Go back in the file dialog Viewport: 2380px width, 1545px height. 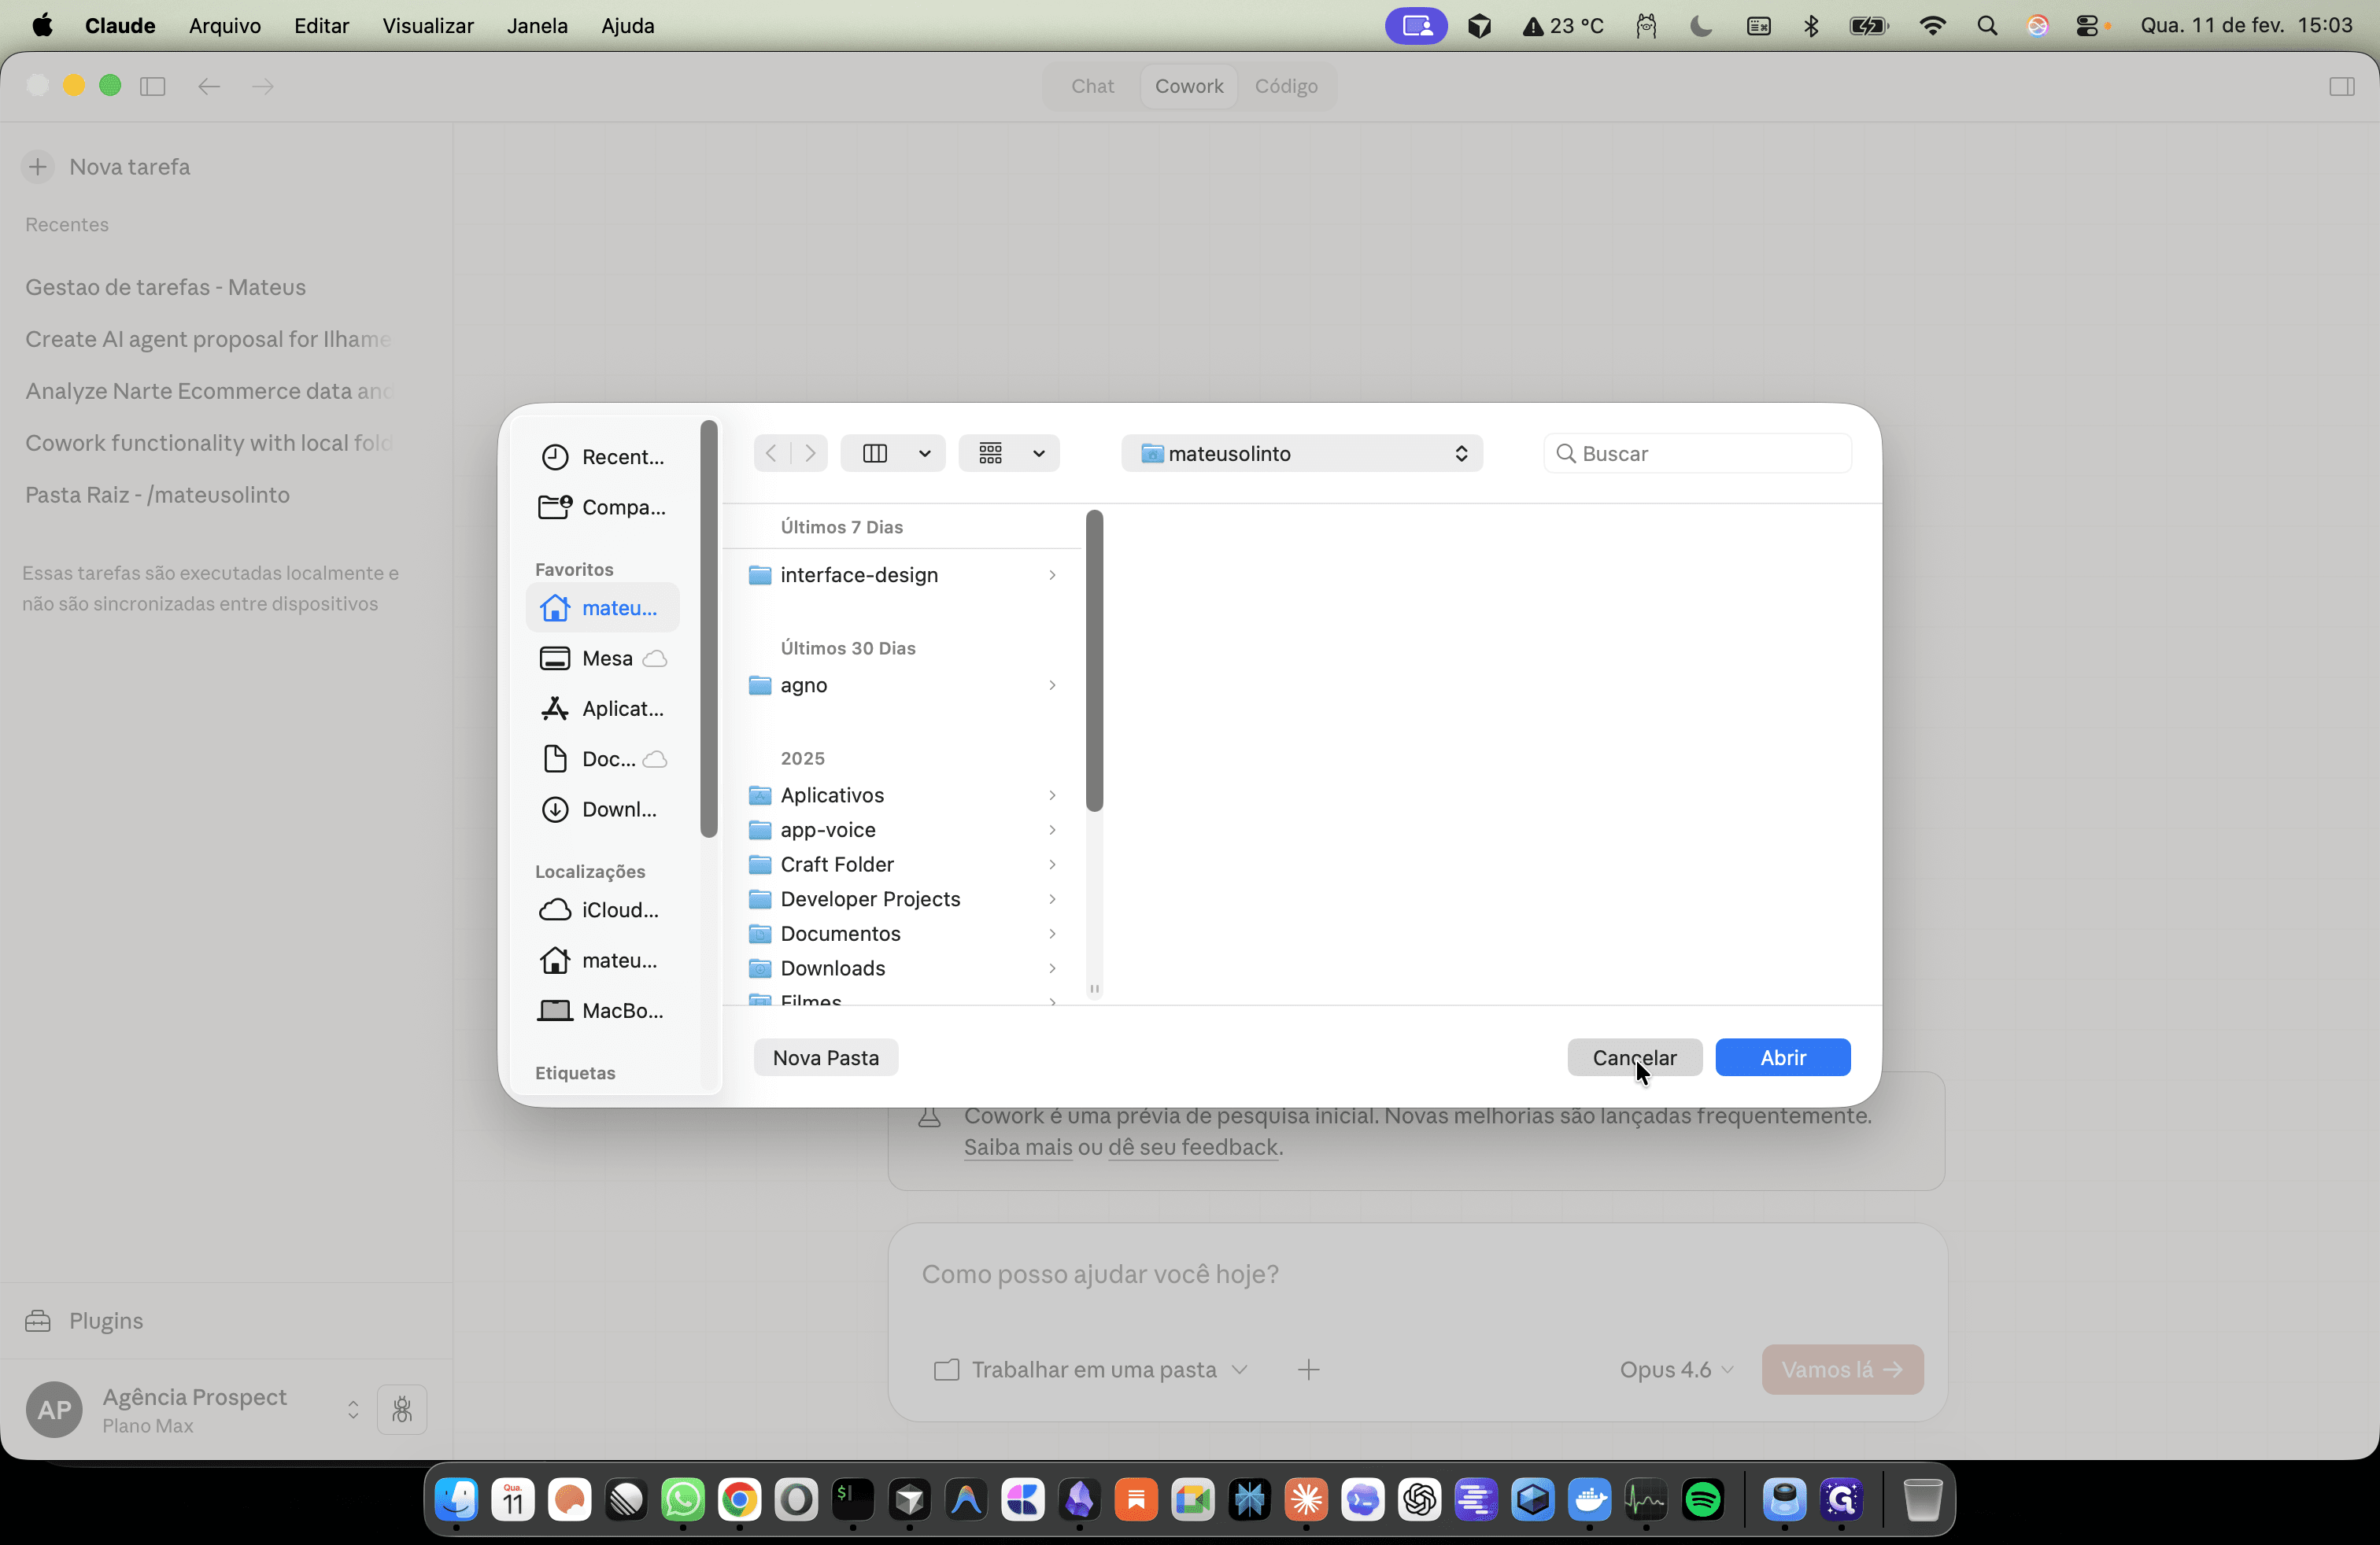pyautogui.click(x=771, y=452)
